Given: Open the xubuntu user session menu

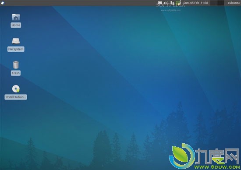Looking at the screenshot, I should coord(234,3).
